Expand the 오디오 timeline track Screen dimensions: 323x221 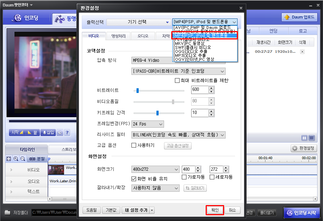(11, 182)
